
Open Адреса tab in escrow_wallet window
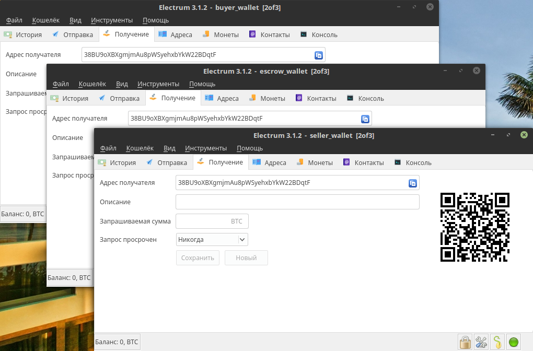tap(222, 98)
